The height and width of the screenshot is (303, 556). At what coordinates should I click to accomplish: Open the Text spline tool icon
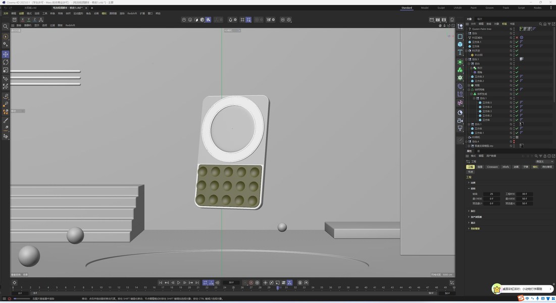point(460,52)
